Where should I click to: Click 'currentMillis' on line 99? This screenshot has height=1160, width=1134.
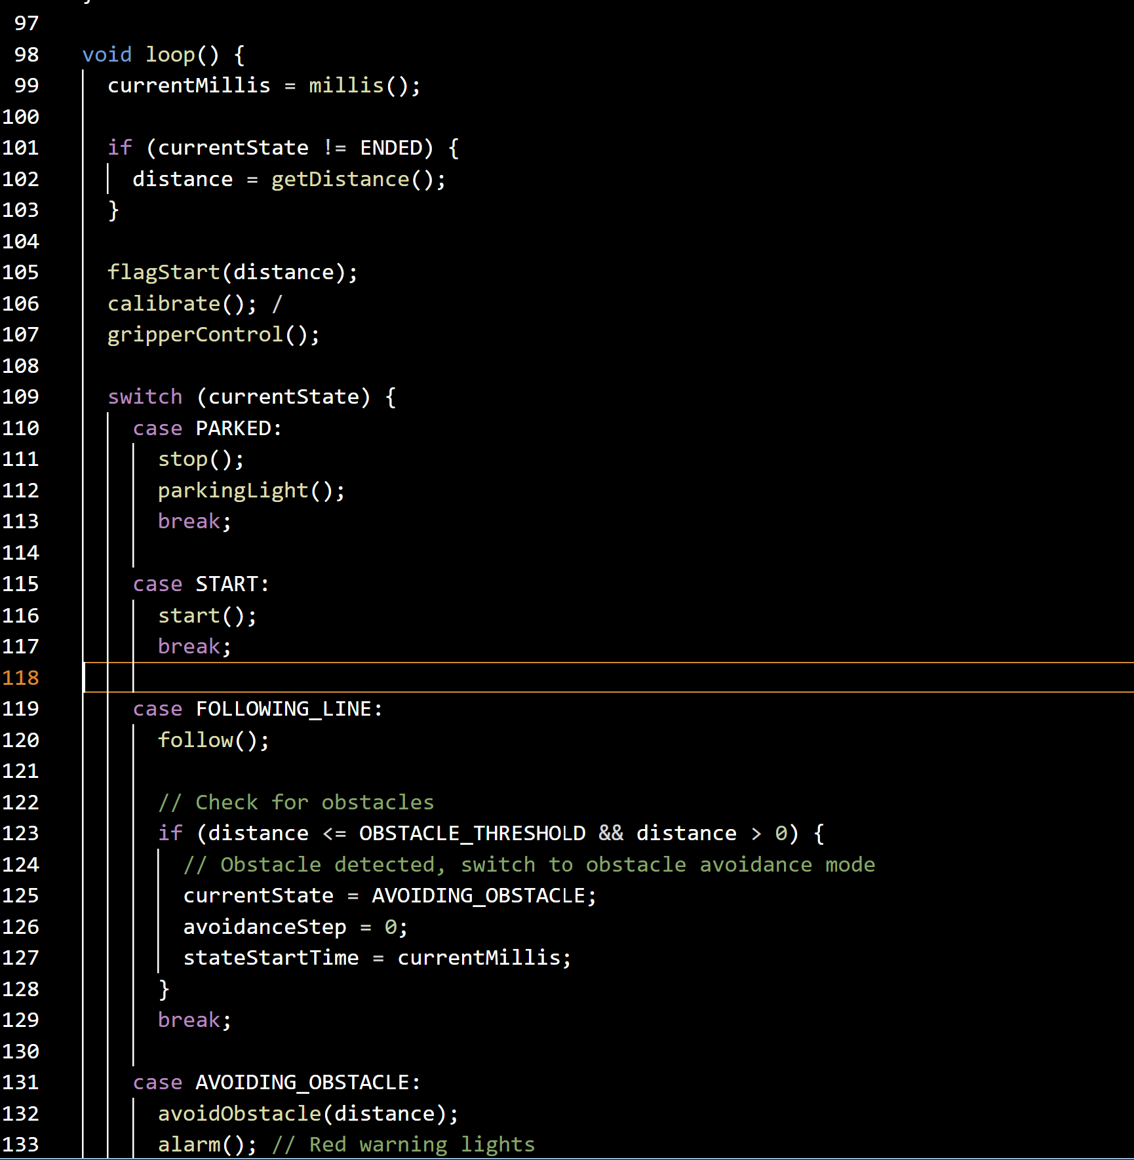tap(189, 85)
